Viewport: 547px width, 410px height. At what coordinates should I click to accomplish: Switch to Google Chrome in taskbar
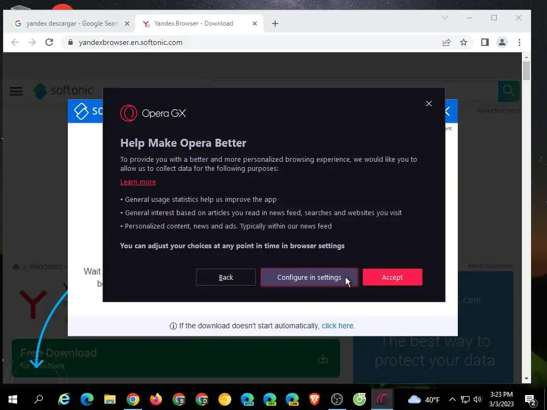pos(132,399)
